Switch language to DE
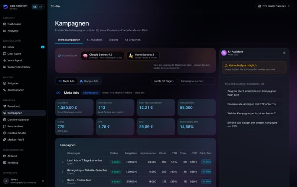The width and height of the screenshot is (297, 187). pos(35,7)
